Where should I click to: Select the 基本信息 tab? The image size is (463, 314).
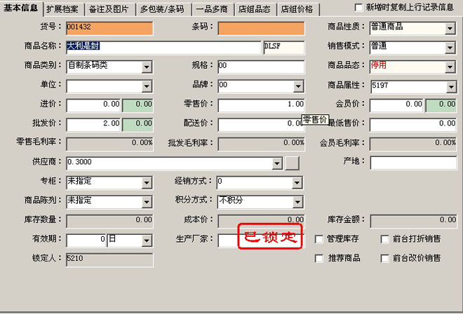tap(21, 8)
